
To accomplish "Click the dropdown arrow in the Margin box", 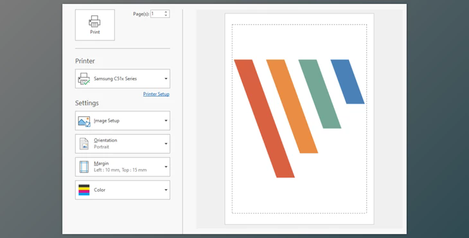I will (x=166, y=167).
